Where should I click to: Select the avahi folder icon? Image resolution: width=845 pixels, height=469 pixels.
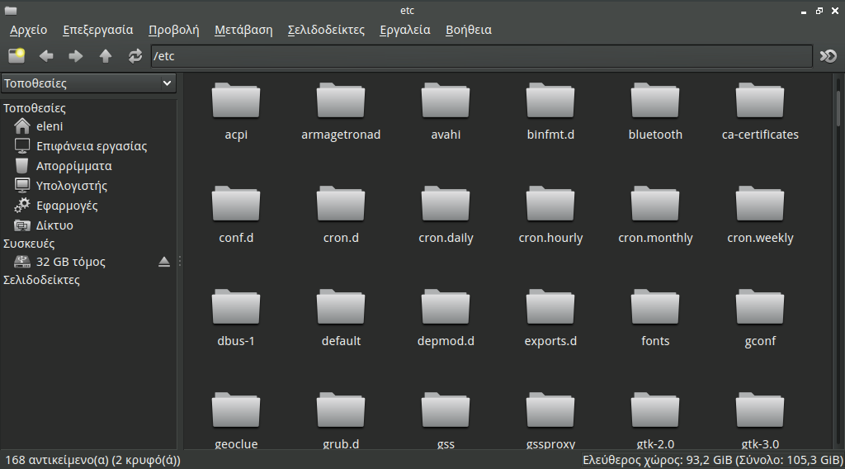[x=446, y=101]
